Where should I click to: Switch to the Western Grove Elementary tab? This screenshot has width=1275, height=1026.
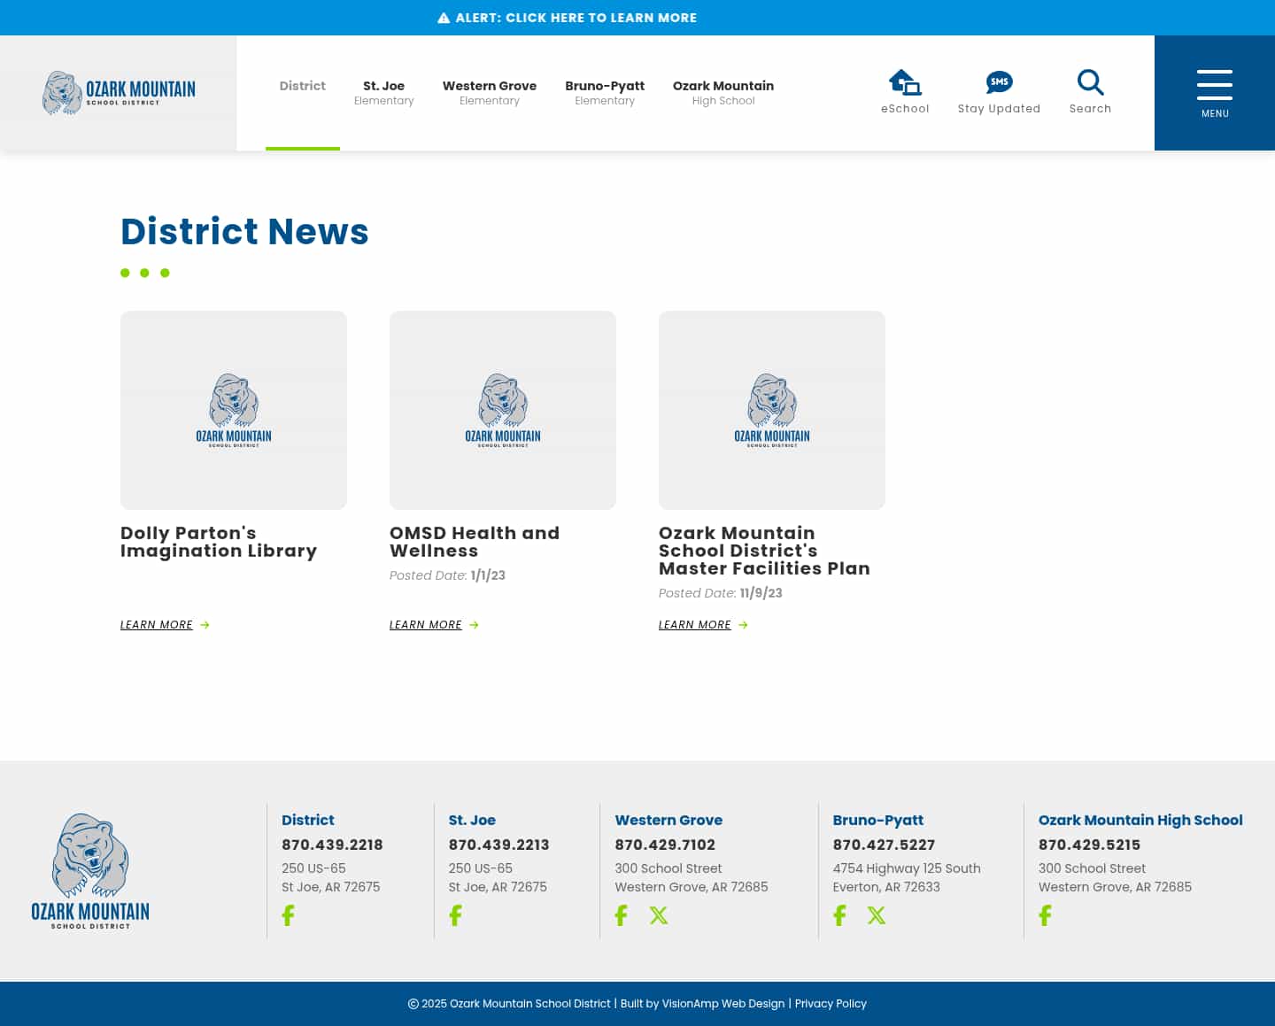pyautogui.click(x=490, y=92)
